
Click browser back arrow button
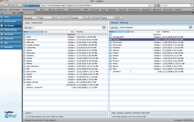pos(3,5)
